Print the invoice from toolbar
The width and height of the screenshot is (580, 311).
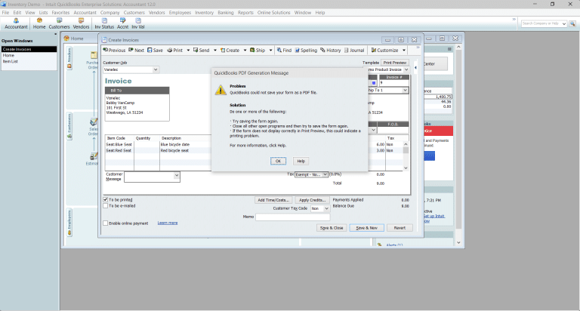tap(175, 51)
